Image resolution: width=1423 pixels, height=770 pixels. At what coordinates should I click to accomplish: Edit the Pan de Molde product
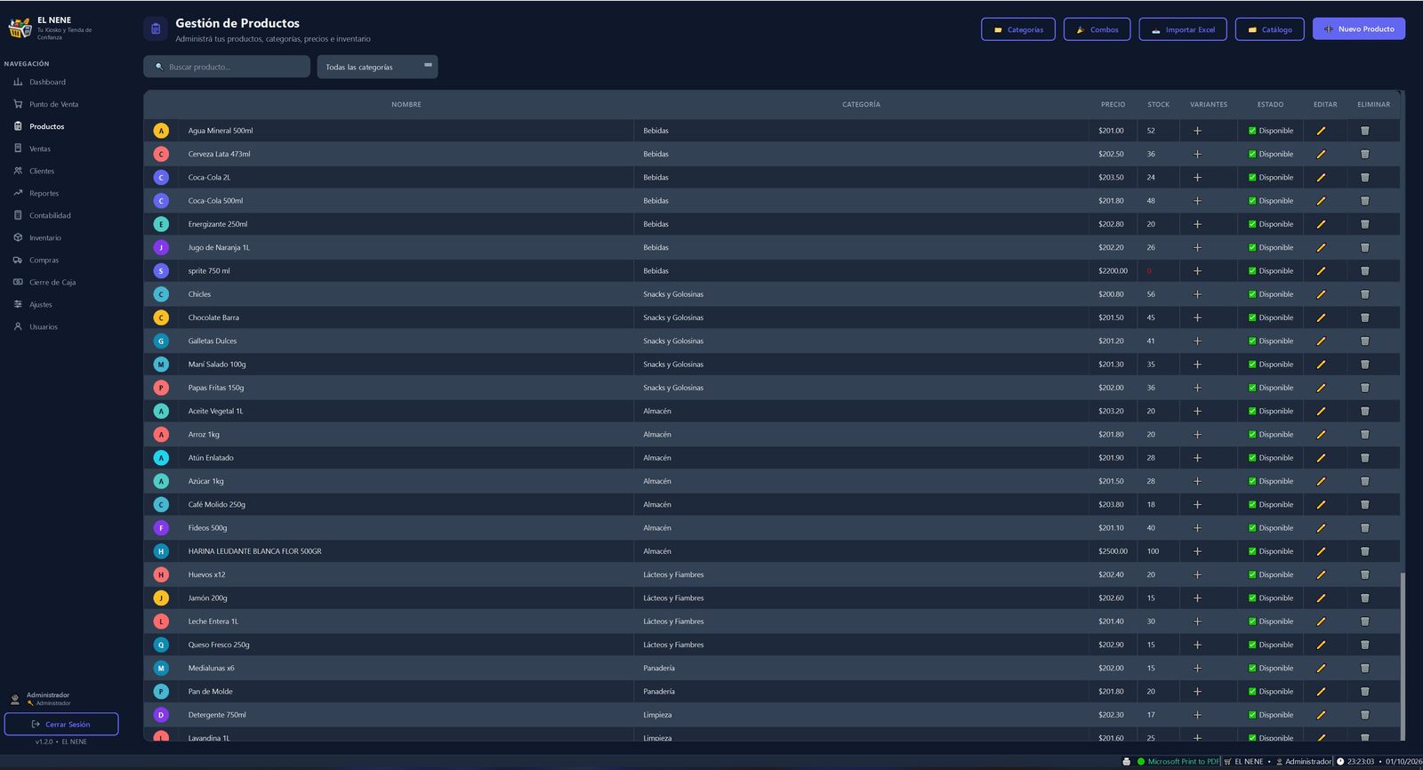pyautogui.click(x=1321, y=692)
